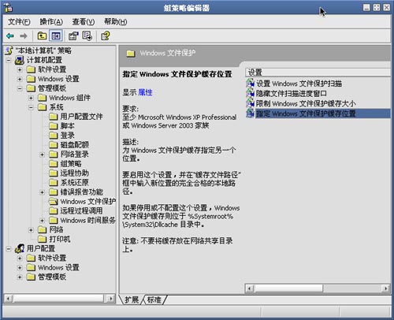The image size is (394, 320).
Task: Expand the Windows 组件 tree node
Action: (31, 98)
